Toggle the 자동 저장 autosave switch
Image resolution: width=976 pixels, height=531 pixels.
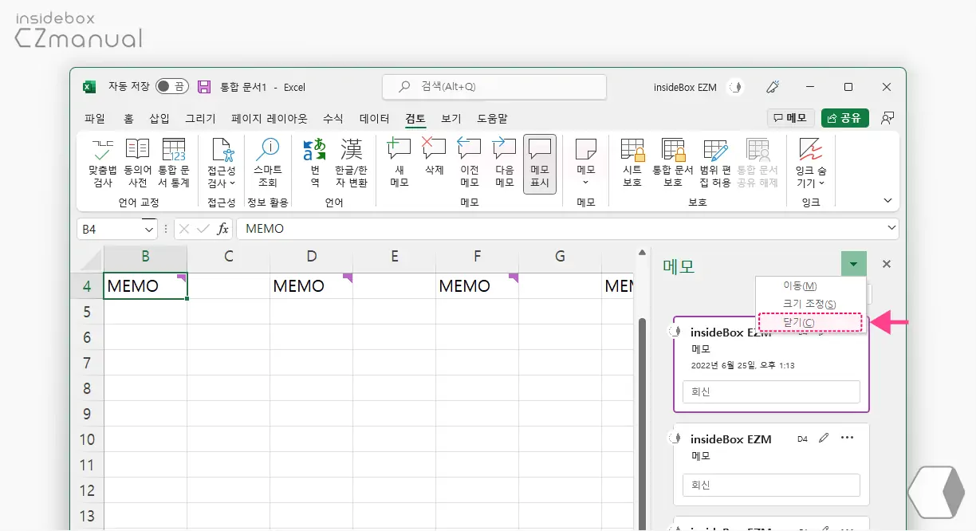[171, 86]
